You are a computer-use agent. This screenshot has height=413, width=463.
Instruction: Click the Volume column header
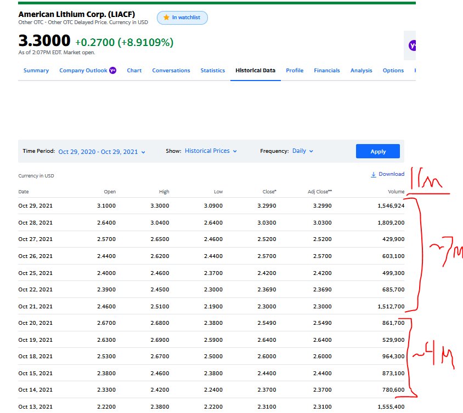click(x=396, y=192)
